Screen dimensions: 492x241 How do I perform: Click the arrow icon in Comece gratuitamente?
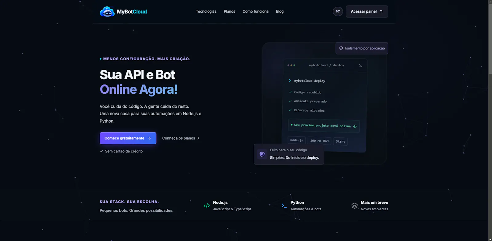coord(149,138)
